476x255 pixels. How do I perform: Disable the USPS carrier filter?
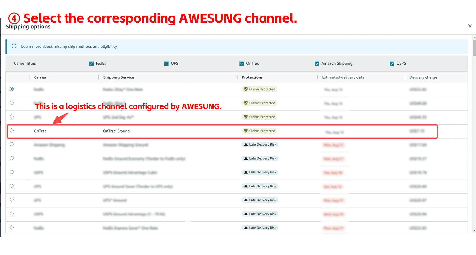pyautogui.click(x=392, y=63)
